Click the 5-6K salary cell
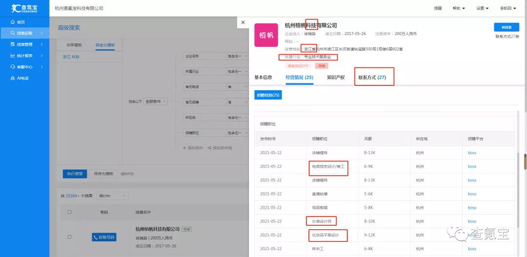 pos(369,194)
